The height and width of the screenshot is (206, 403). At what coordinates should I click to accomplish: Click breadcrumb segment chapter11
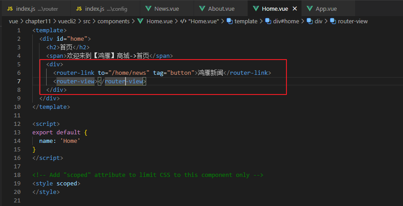pyautogui.click(x=37, y=21)
